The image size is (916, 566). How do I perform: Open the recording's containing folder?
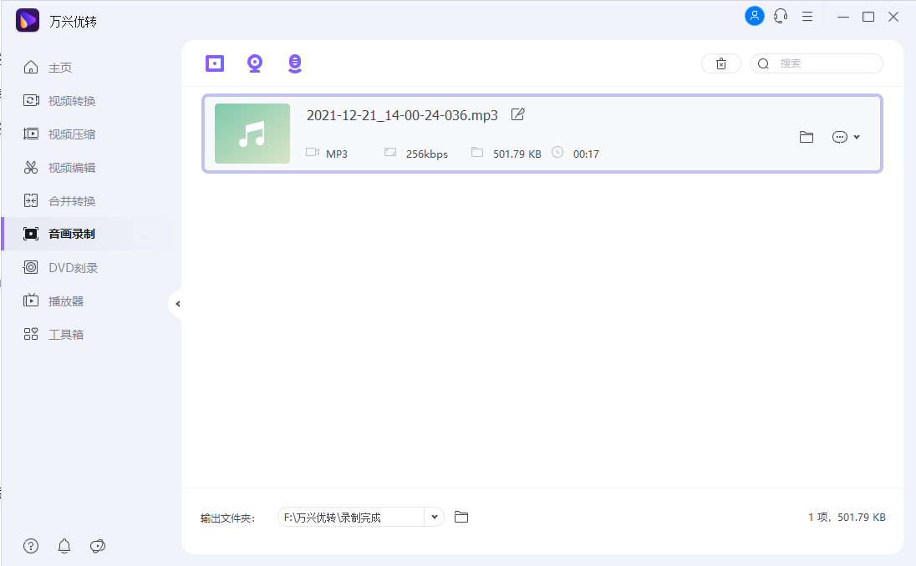click(806, 136)
